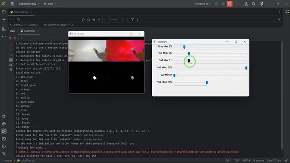290x163 pixels.
Task: Open the search history magnifier dropdown
Action: [18, 19]
